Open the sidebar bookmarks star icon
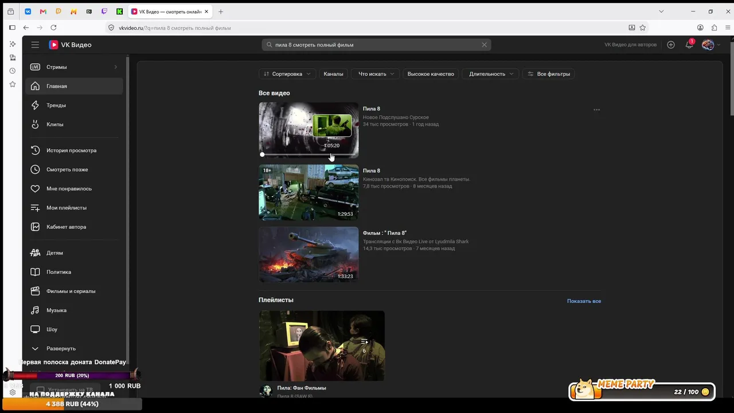This screenshot has height=413, width=734. (13, 84)
